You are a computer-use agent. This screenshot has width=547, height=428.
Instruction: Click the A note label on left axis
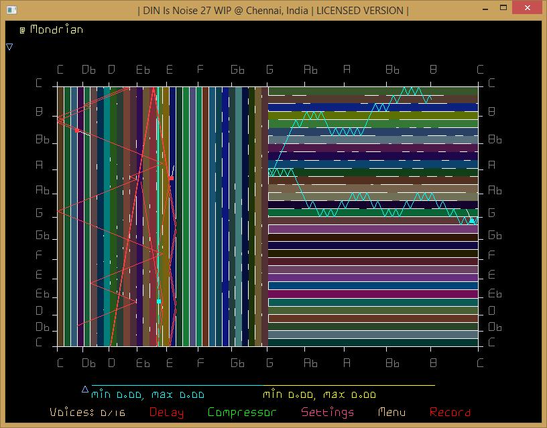[39, 165]
